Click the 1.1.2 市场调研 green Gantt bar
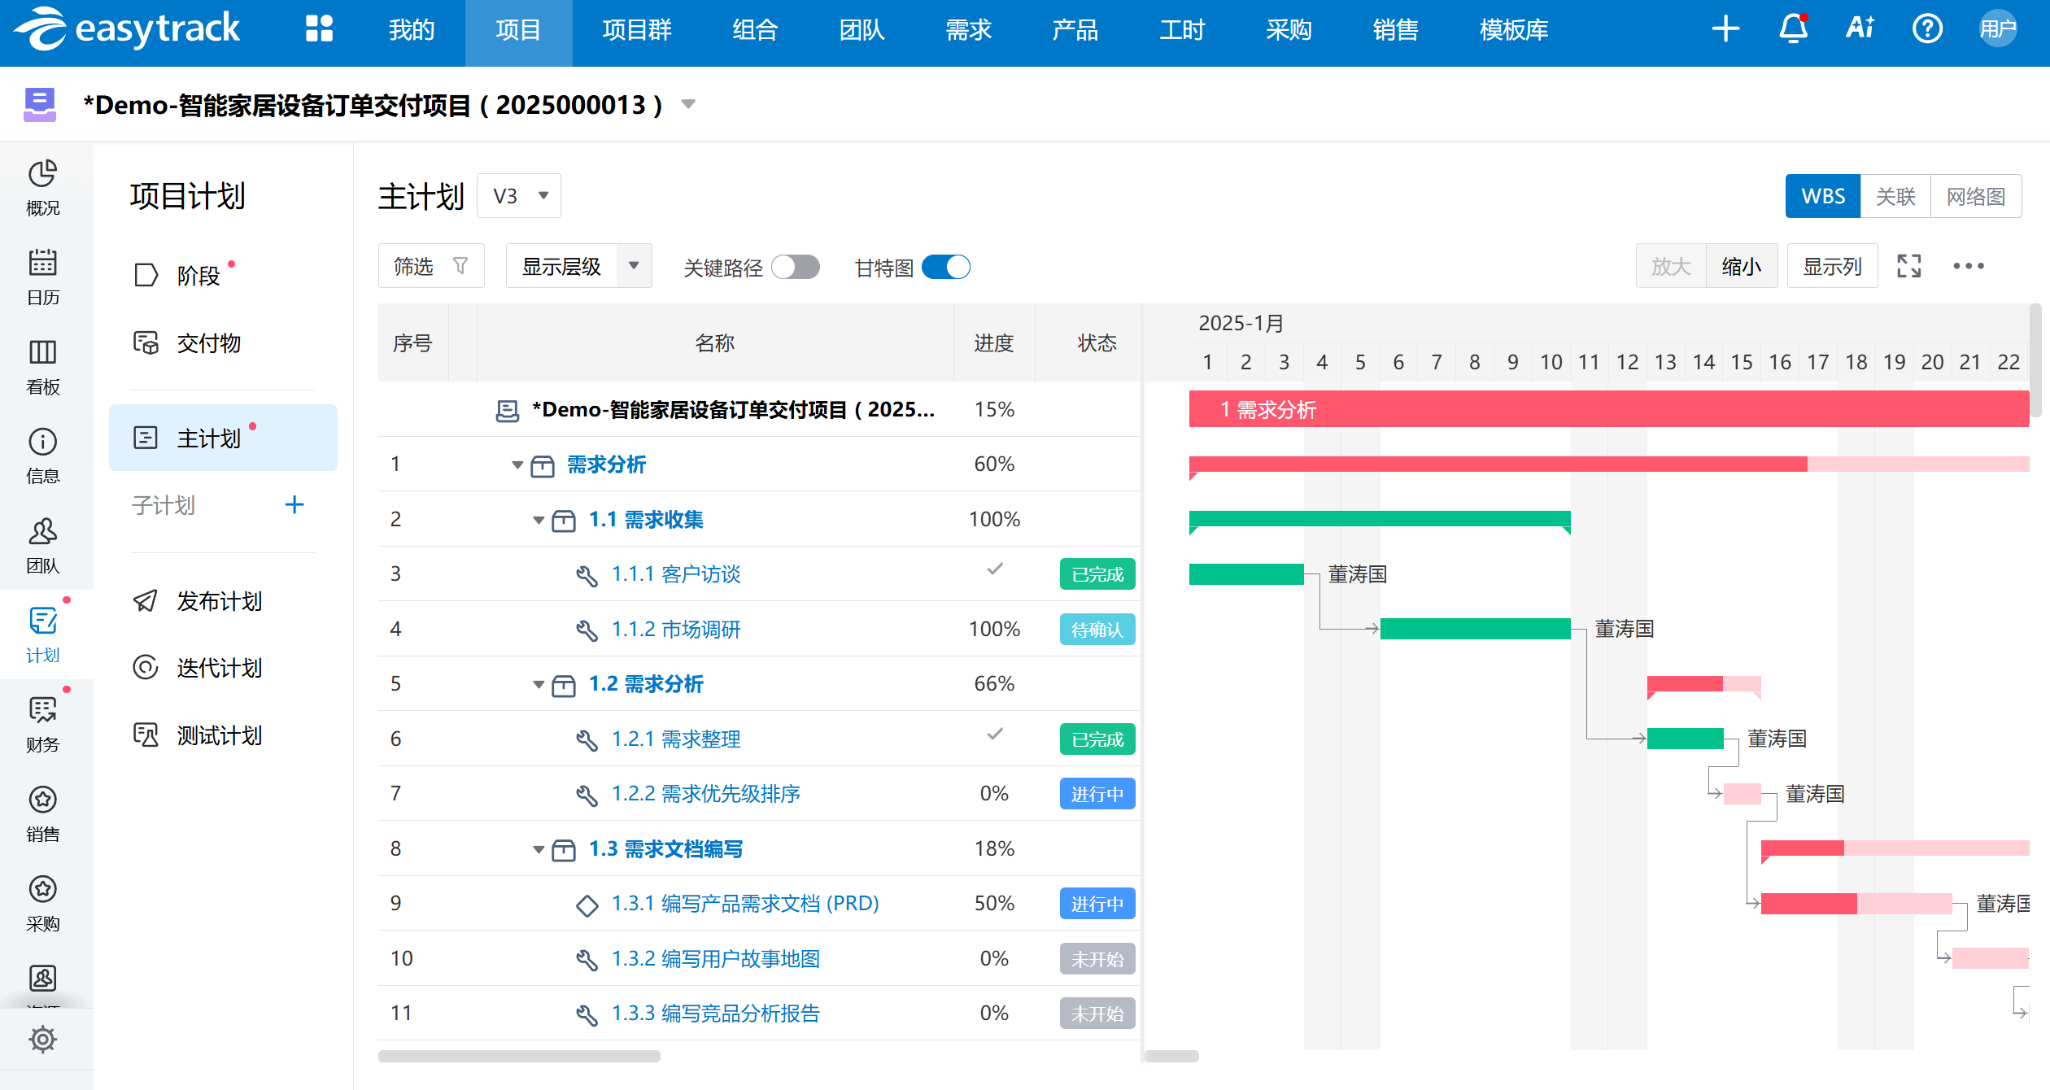This screenshot has width=2050, height=1090. [x=1475, y=629]
